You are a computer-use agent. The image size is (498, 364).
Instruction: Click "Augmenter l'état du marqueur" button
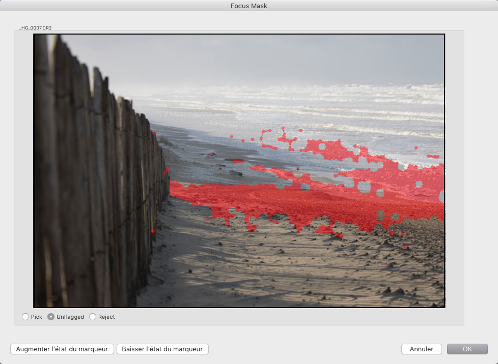coord(62,349)
